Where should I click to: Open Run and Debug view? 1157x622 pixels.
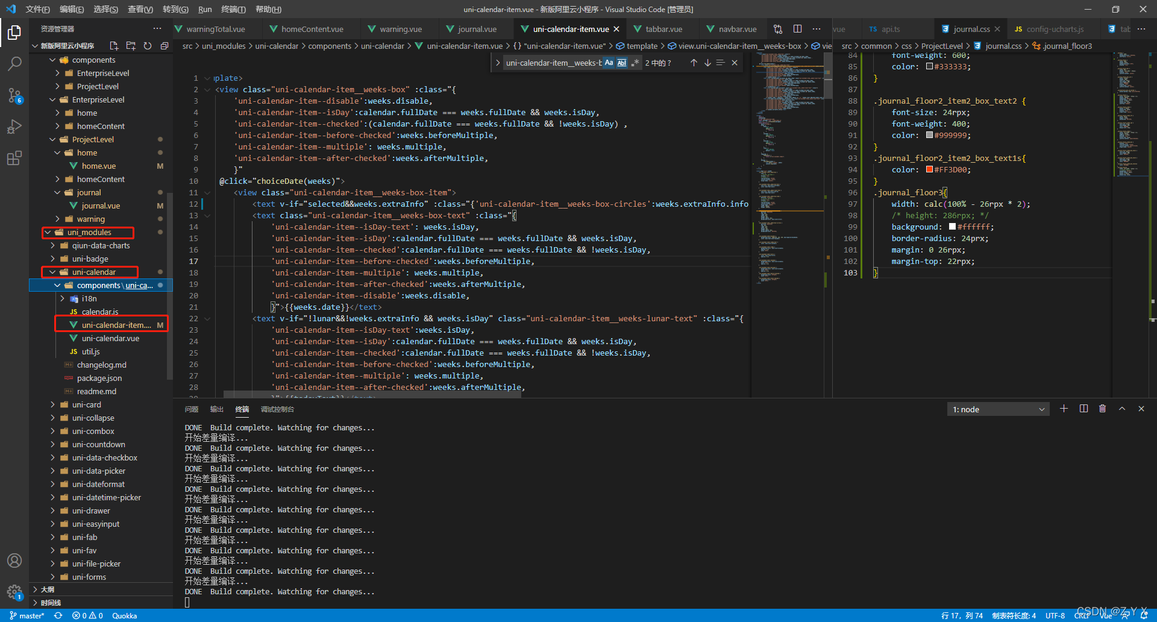point(14,127)
